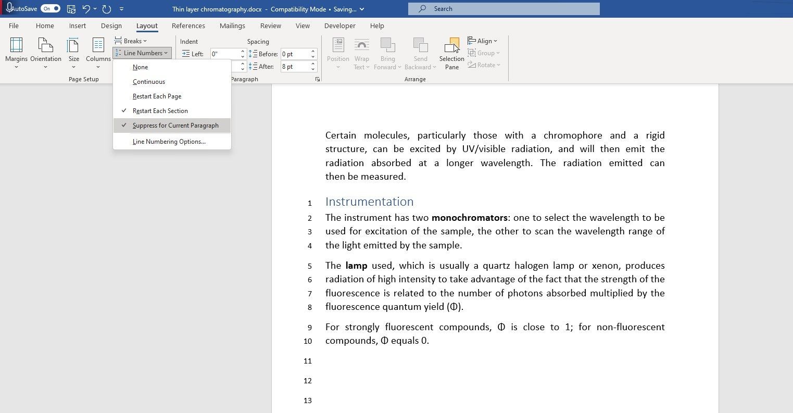The width and height of the screenshot is (793, 413).
Task: Open the Margins gallery icon
Action: coord(16,46)
